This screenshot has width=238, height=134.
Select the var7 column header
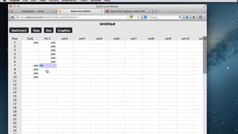pos(134,39)
